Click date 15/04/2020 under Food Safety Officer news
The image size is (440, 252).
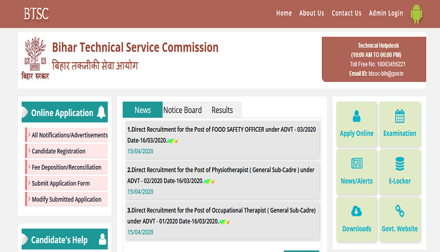(x=140, y=151)
